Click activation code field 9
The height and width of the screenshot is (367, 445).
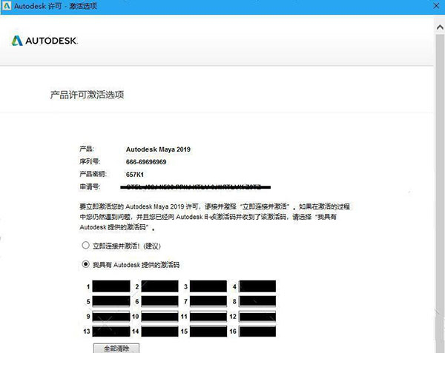tap(111, 316)
